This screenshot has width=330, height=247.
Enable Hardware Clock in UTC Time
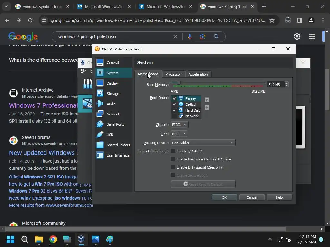173,159
